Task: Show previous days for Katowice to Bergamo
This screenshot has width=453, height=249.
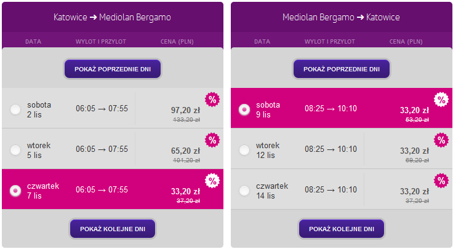Action: coord(113,68)
